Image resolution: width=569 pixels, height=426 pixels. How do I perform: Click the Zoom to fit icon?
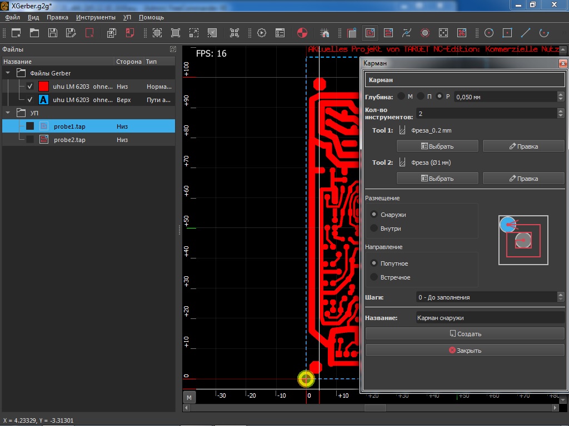pyautogui.click(x=157, y=33)
